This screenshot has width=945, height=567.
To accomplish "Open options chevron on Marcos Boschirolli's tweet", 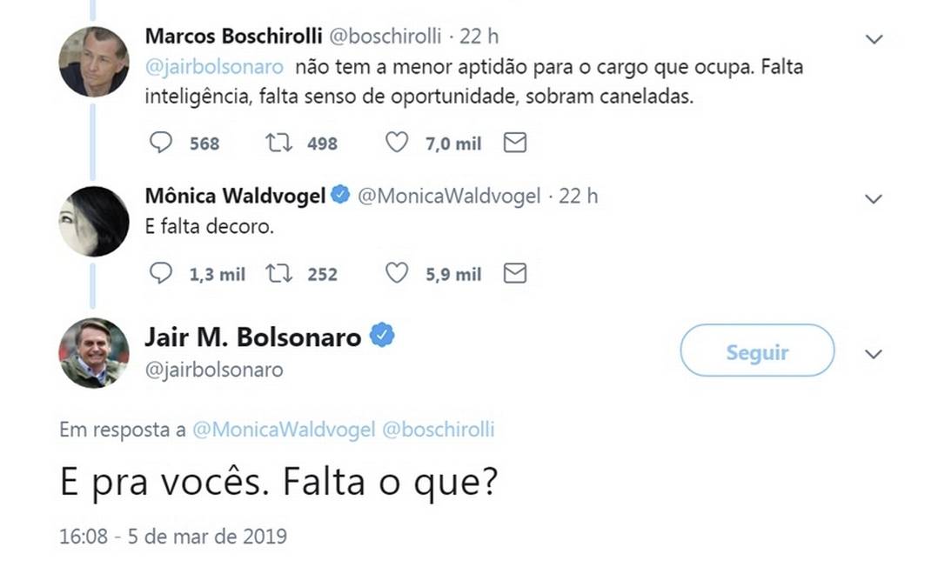I will [875, 39].
